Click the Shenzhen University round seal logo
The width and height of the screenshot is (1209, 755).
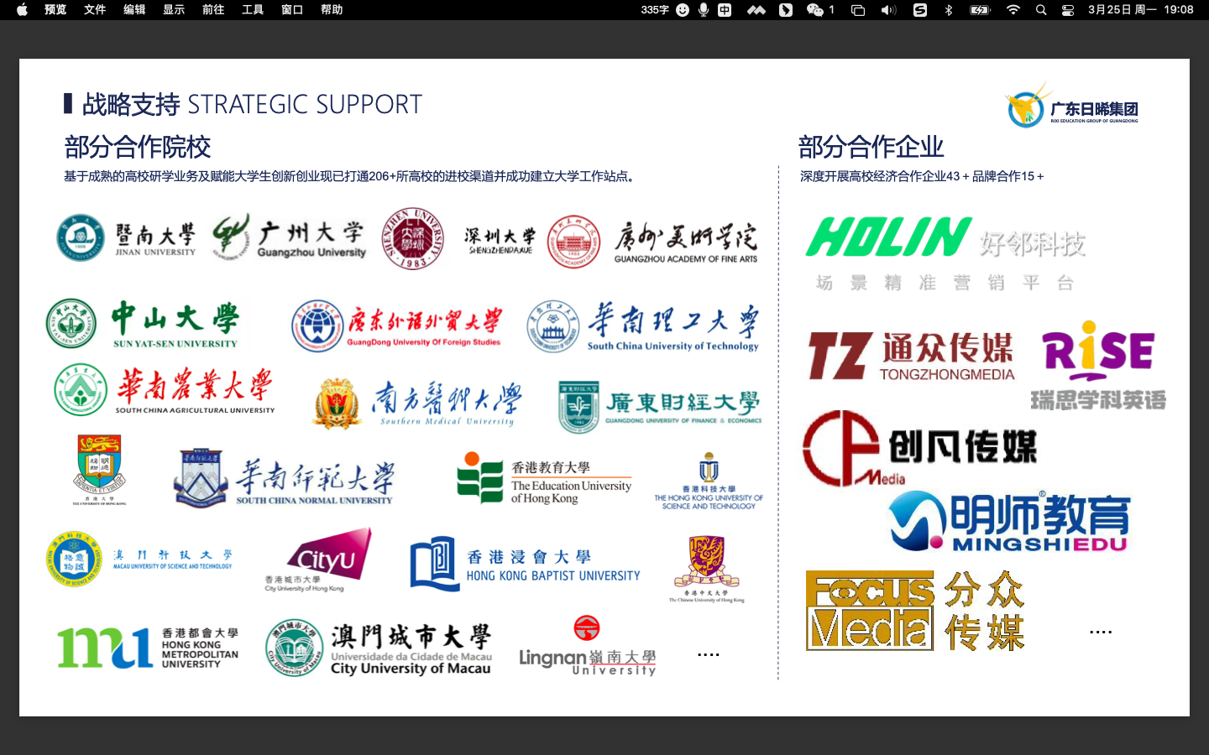tap(412, 239)
